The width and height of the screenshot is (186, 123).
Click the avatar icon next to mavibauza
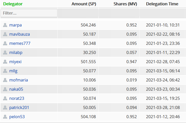click(x=5, y=34)
